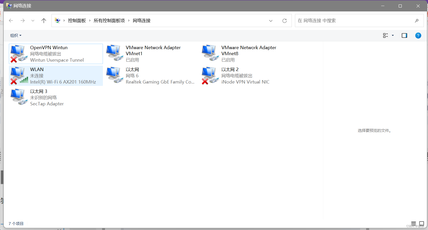Click the 网络 6 status text
Image resolution: width=428 pixels, height=230 pixels.
coord(132,76)
